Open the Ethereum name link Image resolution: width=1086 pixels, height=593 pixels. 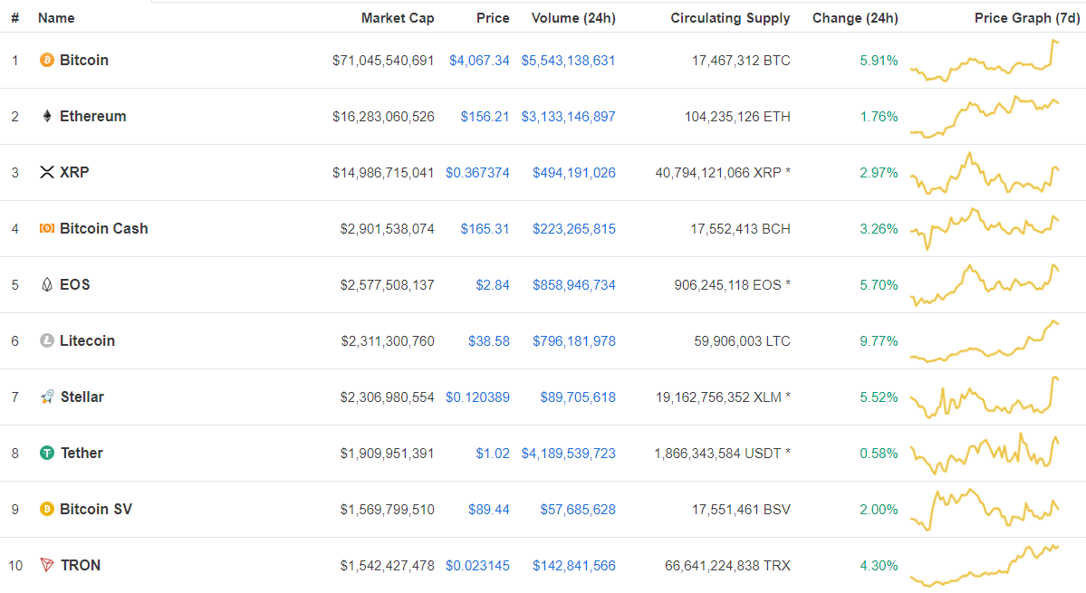pos(92,116)
